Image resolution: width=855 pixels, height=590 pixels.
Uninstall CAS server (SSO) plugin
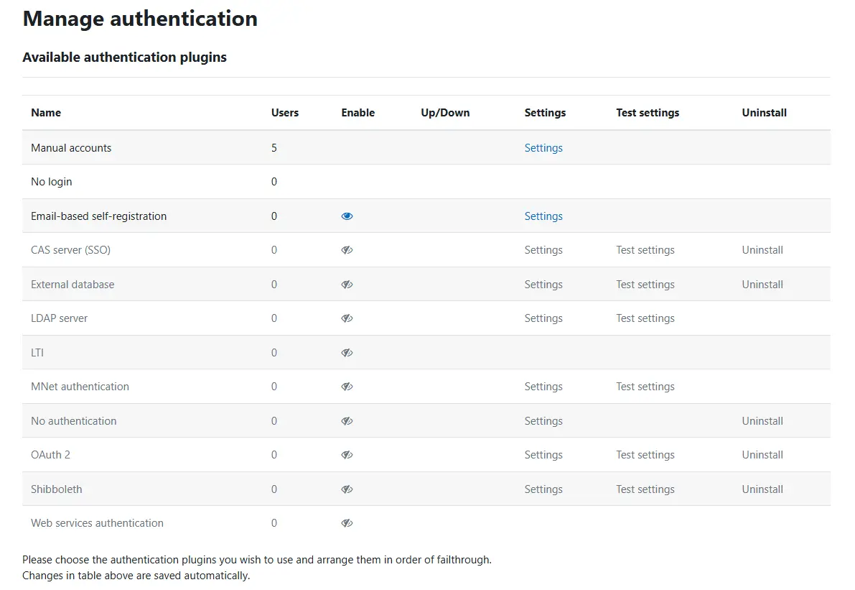tap(762, 250)
